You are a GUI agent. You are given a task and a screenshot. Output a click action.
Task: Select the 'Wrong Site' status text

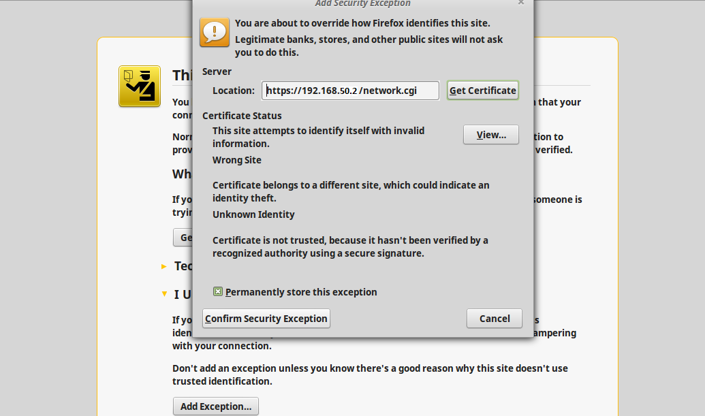pyautogui.click(x=237, y=160)
